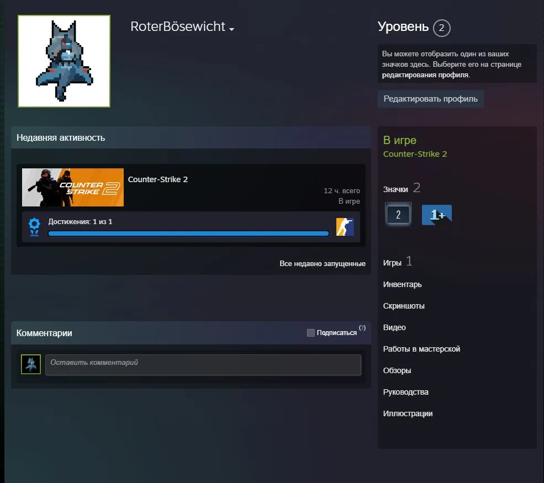The height and width of the screenshot is (483, 544).
Task: Open Counter-Strike 2 title in recent activity
Action: tap(158, 179)
